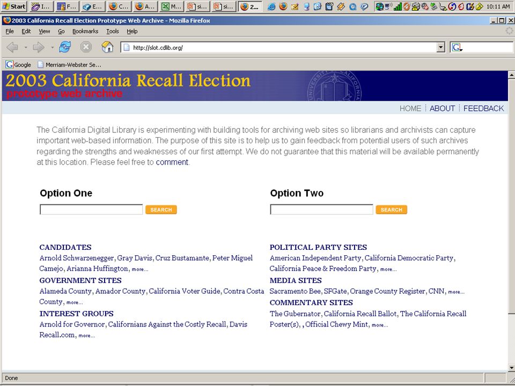Image resolution: width=515 pixels, height=386 pixels.
Task: Click the Safely Remove Hardware tray icon
Action: (x=434, y=6)
